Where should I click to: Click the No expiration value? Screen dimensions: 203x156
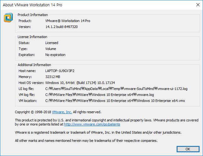point(55,55)
